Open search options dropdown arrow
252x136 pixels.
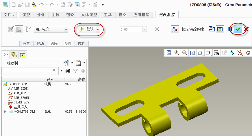point(61,71)
